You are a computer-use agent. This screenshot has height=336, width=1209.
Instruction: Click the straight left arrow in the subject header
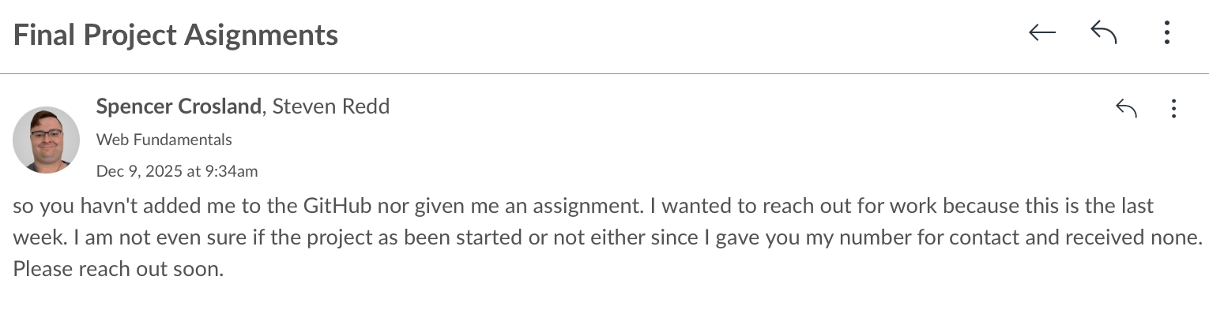[x=1042, y=33]
